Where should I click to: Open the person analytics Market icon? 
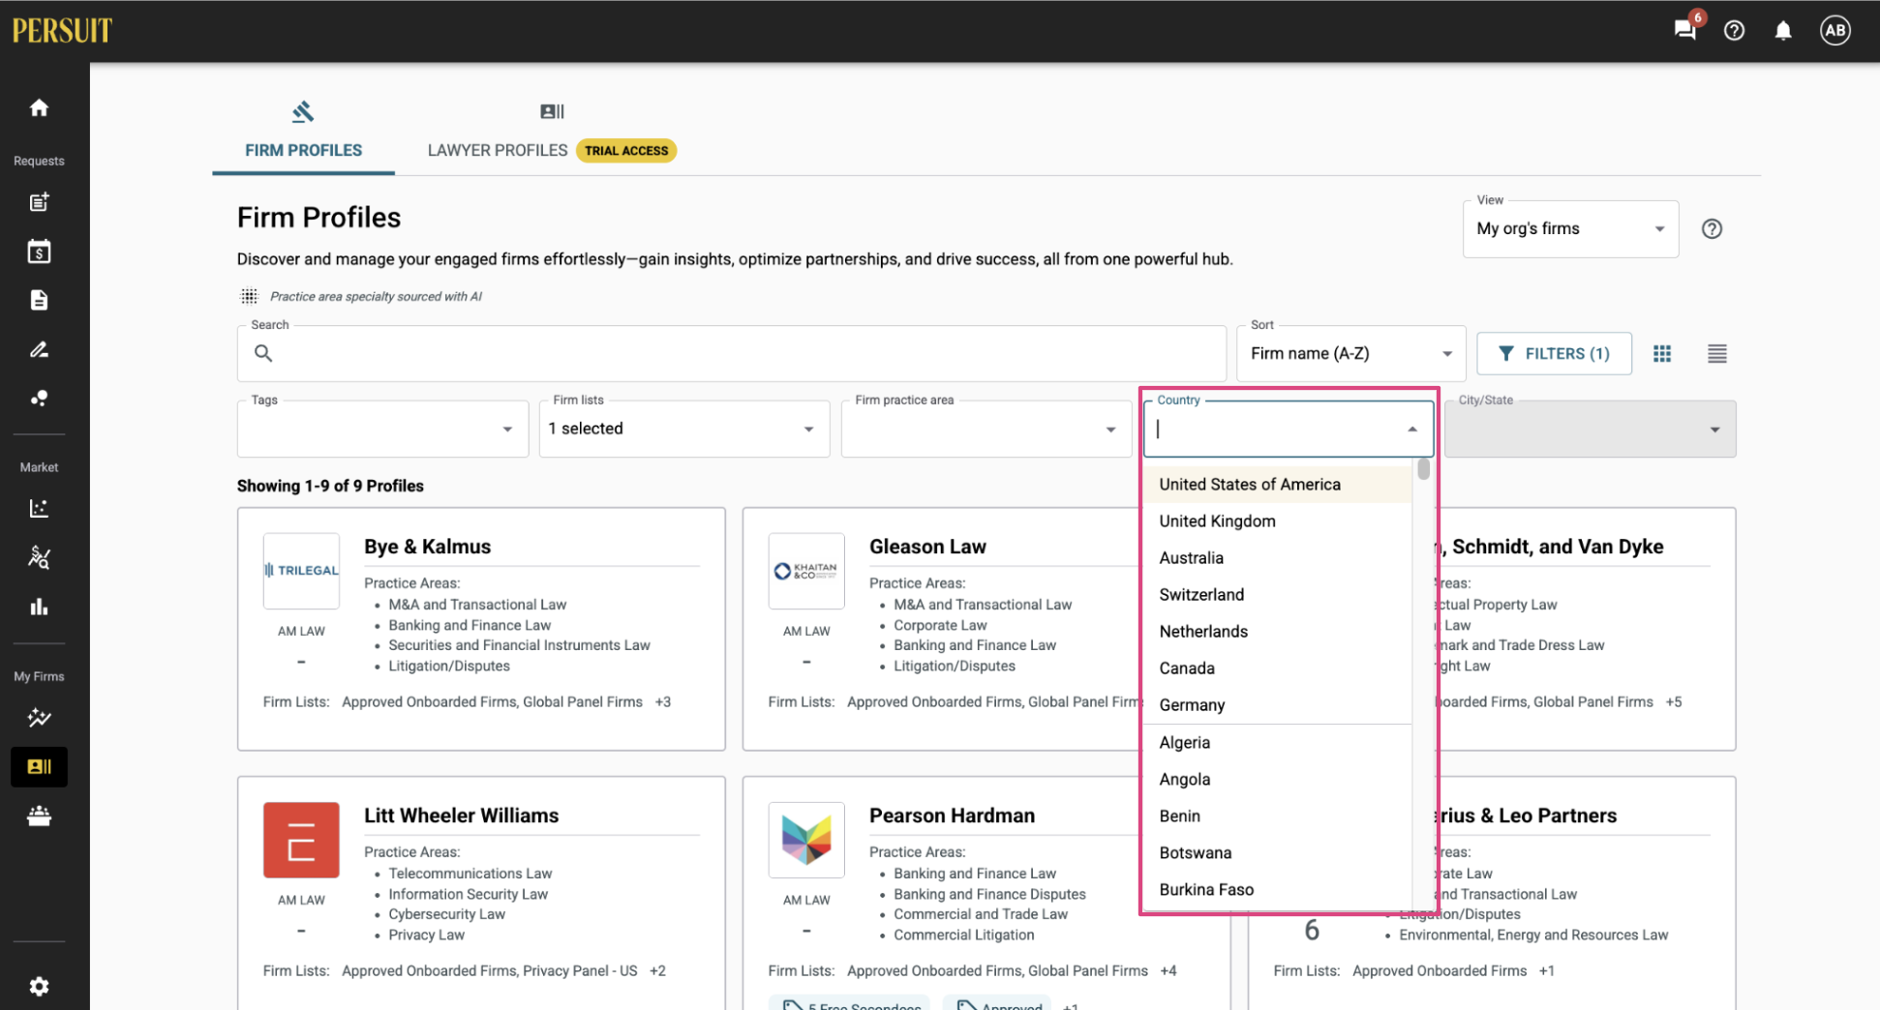pyautogui.click(x=39, y=557)
